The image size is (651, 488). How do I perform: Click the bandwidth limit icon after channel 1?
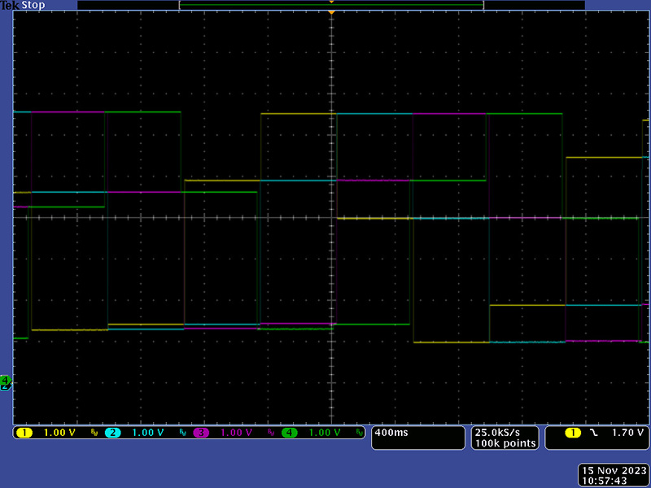pos(94,433)
